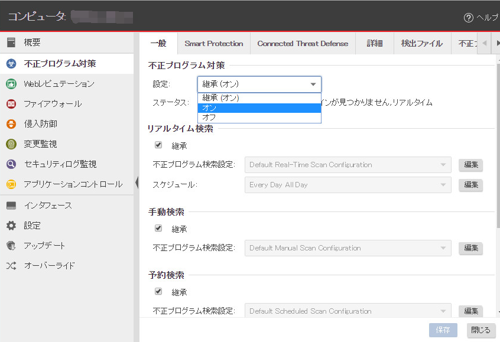Collapse the sidebar using the divider arrow
Screen dimensions: 500x342
[x=137, y=183]
